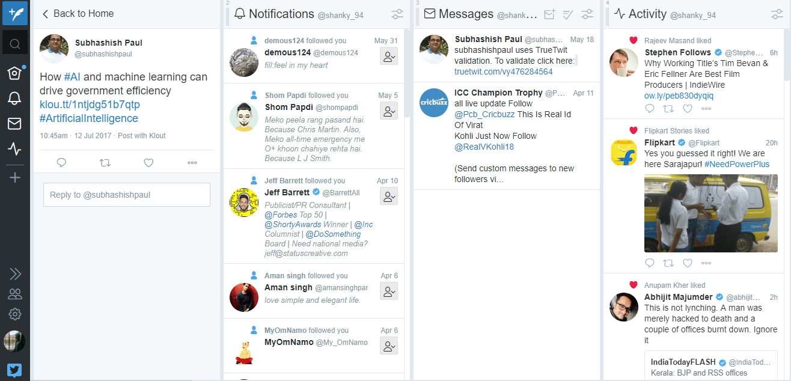The width and height of the screenshot is (791, 381).
Task: Add a new column with plus icon
Action: click(x=14, y=177)
